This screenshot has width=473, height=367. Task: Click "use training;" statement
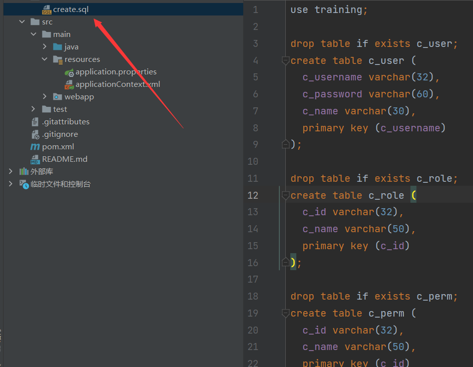(329, 10)
